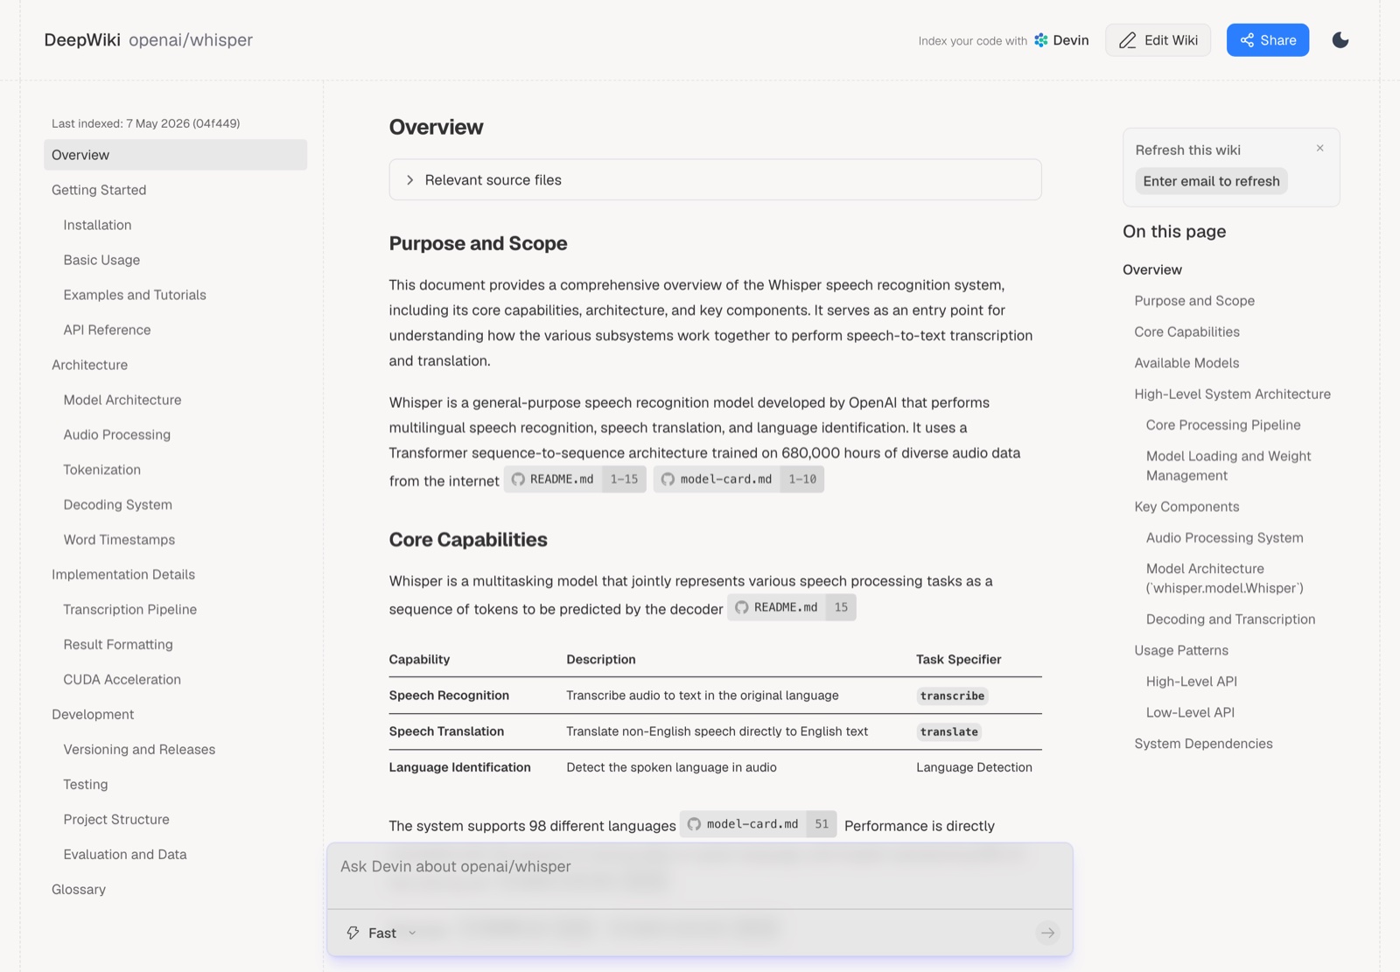Open Glossary page
Viewport: 1400px width, 972px height.
[x=79, y=890]
